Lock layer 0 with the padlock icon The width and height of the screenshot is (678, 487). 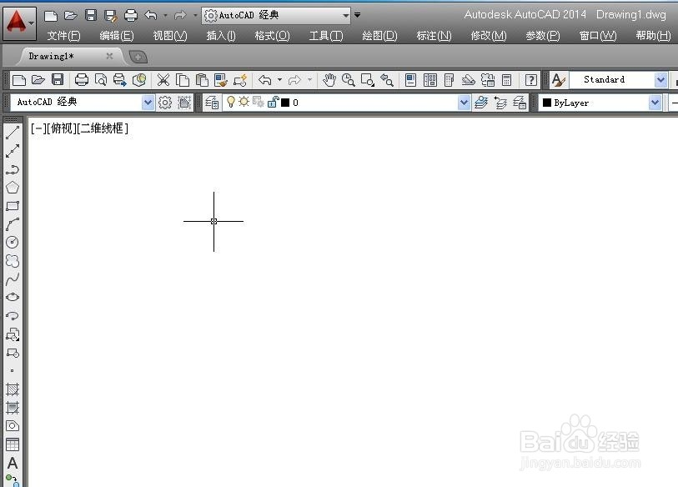pyautogui.click(x=271, y=102)
